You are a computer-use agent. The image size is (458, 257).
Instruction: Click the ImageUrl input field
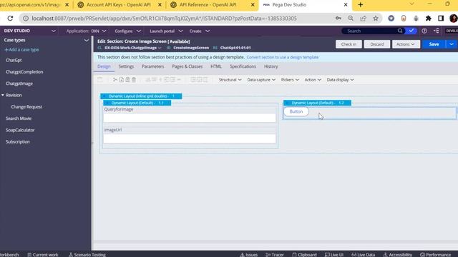click(190, 138)
